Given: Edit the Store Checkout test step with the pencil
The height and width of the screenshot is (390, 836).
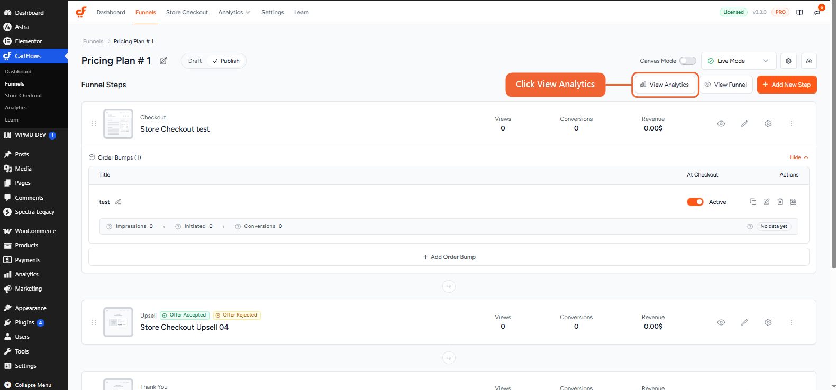Looking at the screenshot, I should point(744,124).
